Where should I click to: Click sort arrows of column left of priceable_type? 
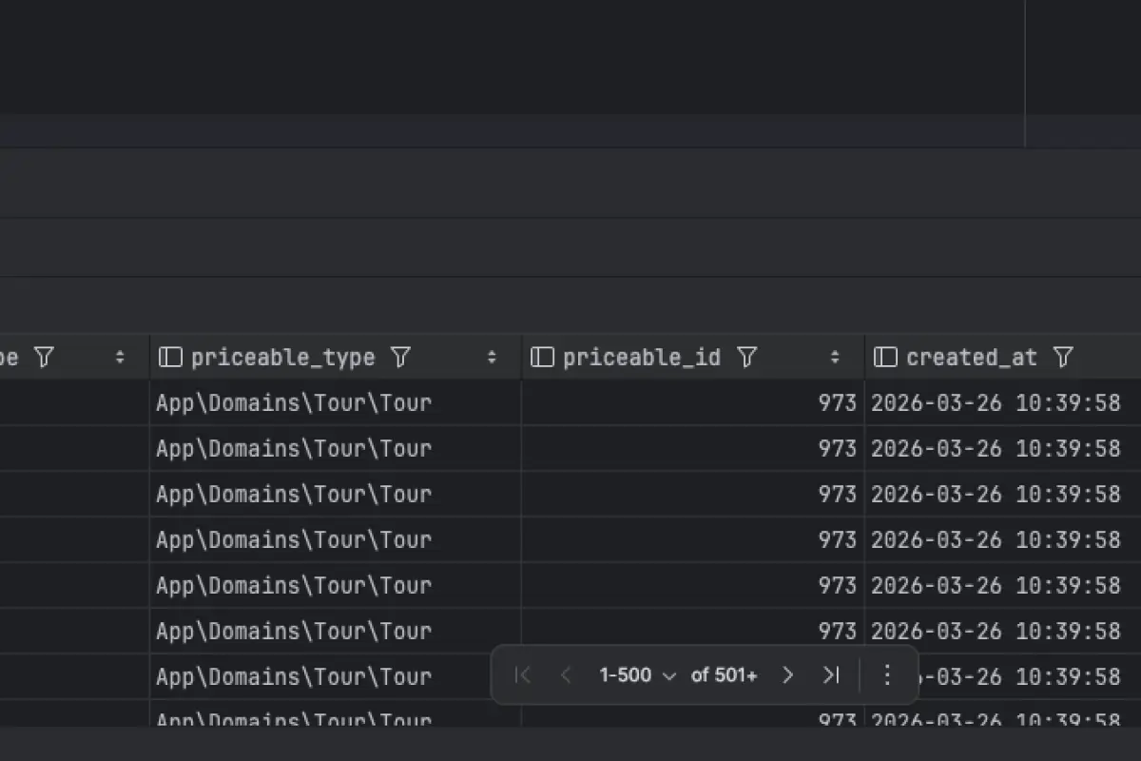pos(120,357)
